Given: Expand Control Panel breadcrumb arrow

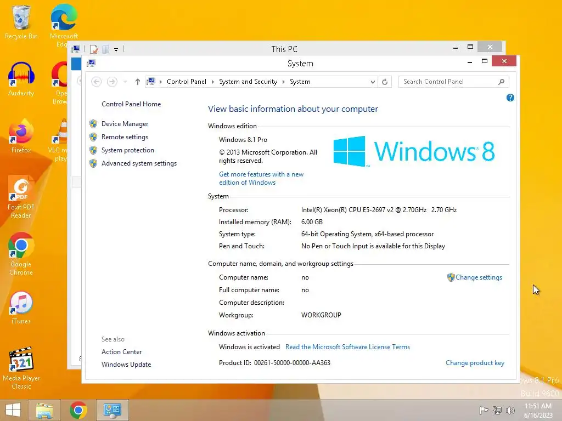Looking at the screenshot, I should (x=213, y=82).
